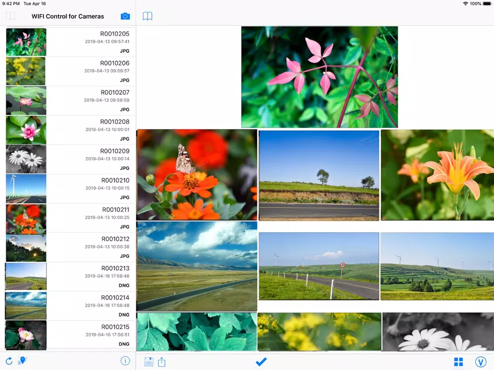Open the map location pin icon
Screen dimensions: 494x370
[22, 360]
